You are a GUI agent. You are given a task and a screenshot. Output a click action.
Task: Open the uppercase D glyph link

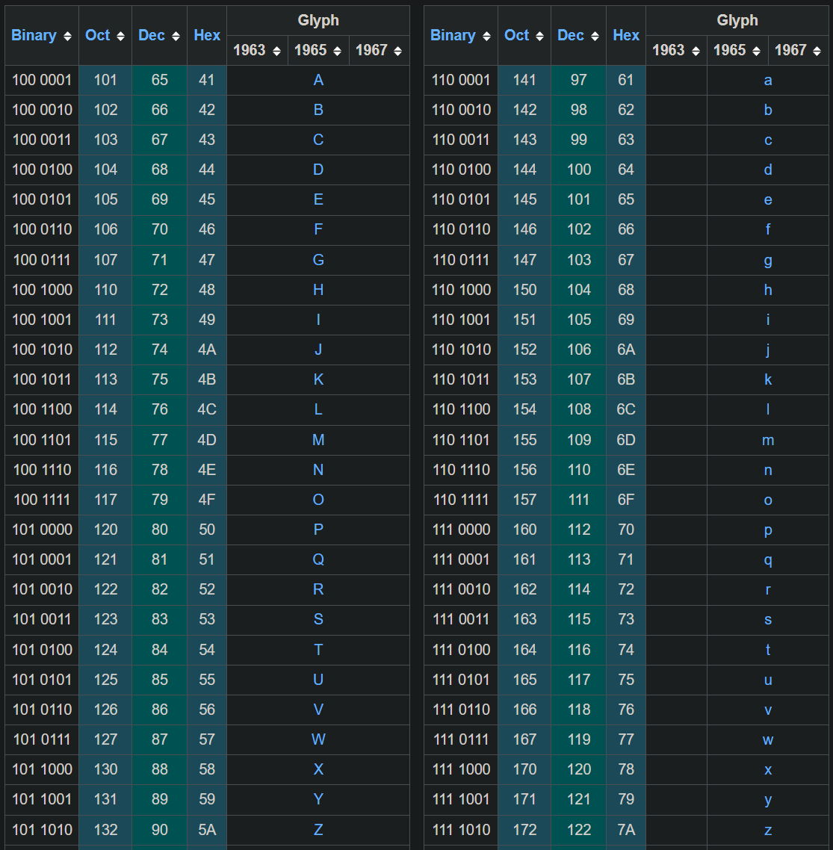[318, 170]
